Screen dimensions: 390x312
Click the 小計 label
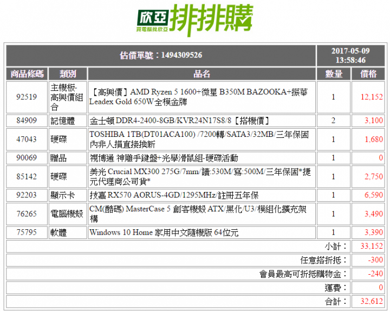point(335,246)
